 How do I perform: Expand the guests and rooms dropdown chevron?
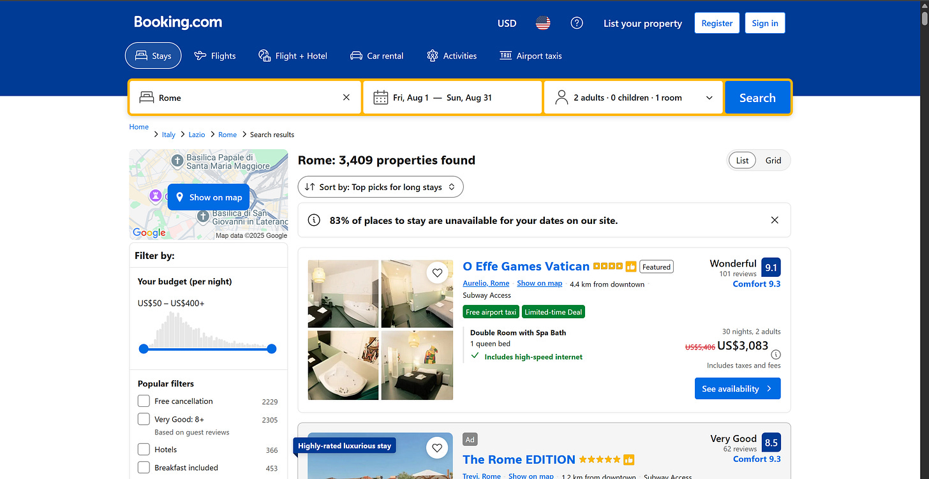click(x=710, y=98)
